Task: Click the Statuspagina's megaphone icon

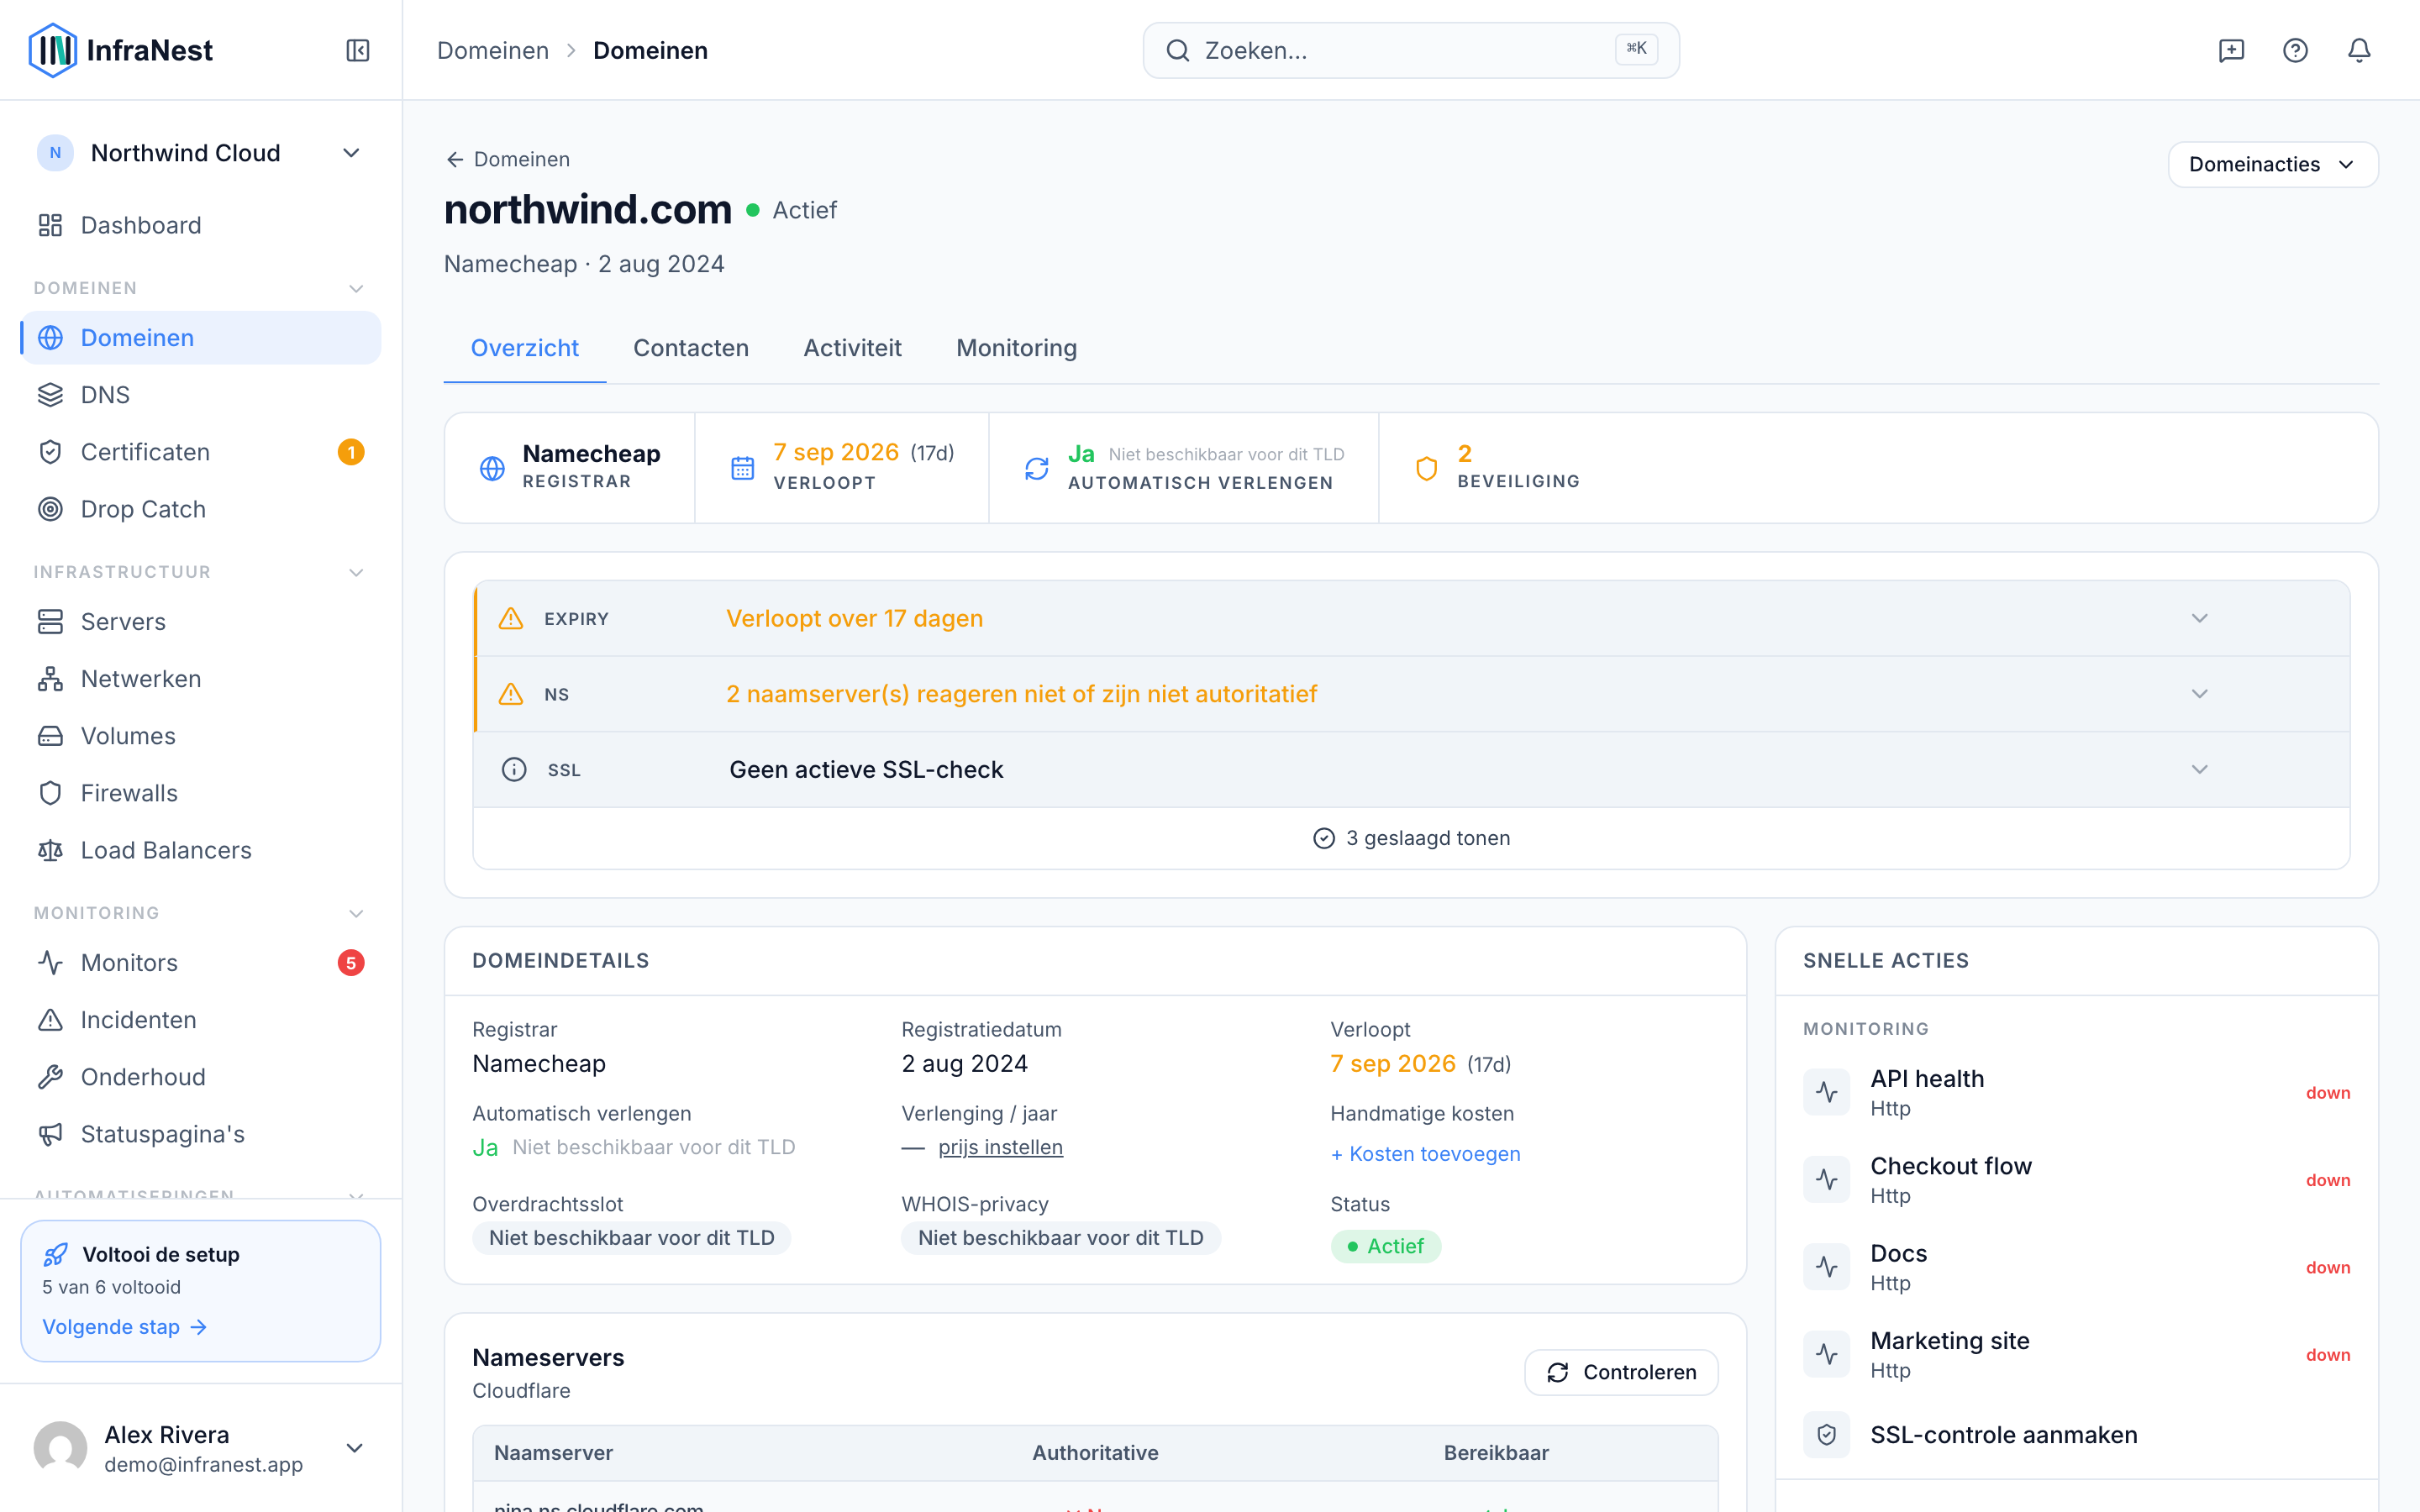Action: [x=50, y=1134]
